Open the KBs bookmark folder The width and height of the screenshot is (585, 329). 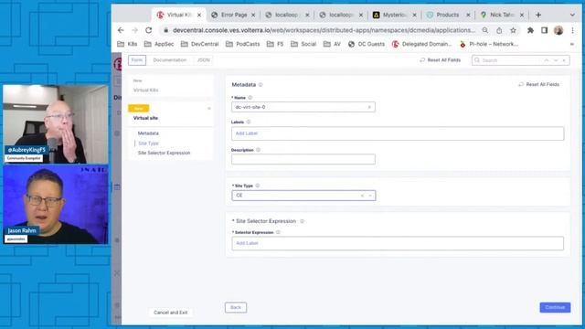click(127, 44)
